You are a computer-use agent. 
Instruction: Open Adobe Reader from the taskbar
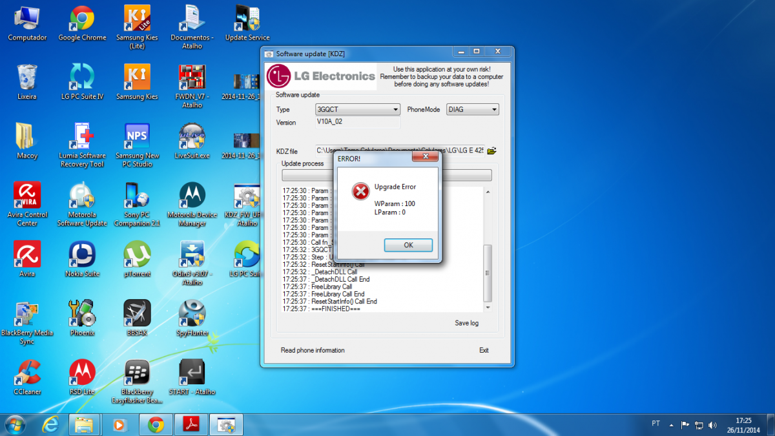pyautogui.click(x=191, y=424)
